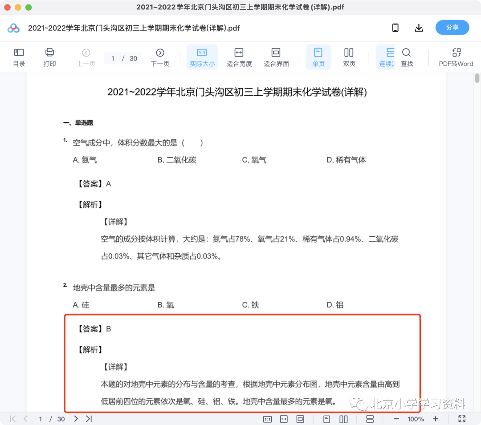481x425 pixels.
Task: Click bottom bar continuous scroll icon
Action: click(x=370, y=419)
